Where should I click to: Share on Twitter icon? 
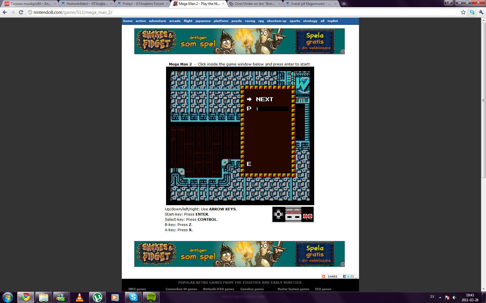point(348,276)
